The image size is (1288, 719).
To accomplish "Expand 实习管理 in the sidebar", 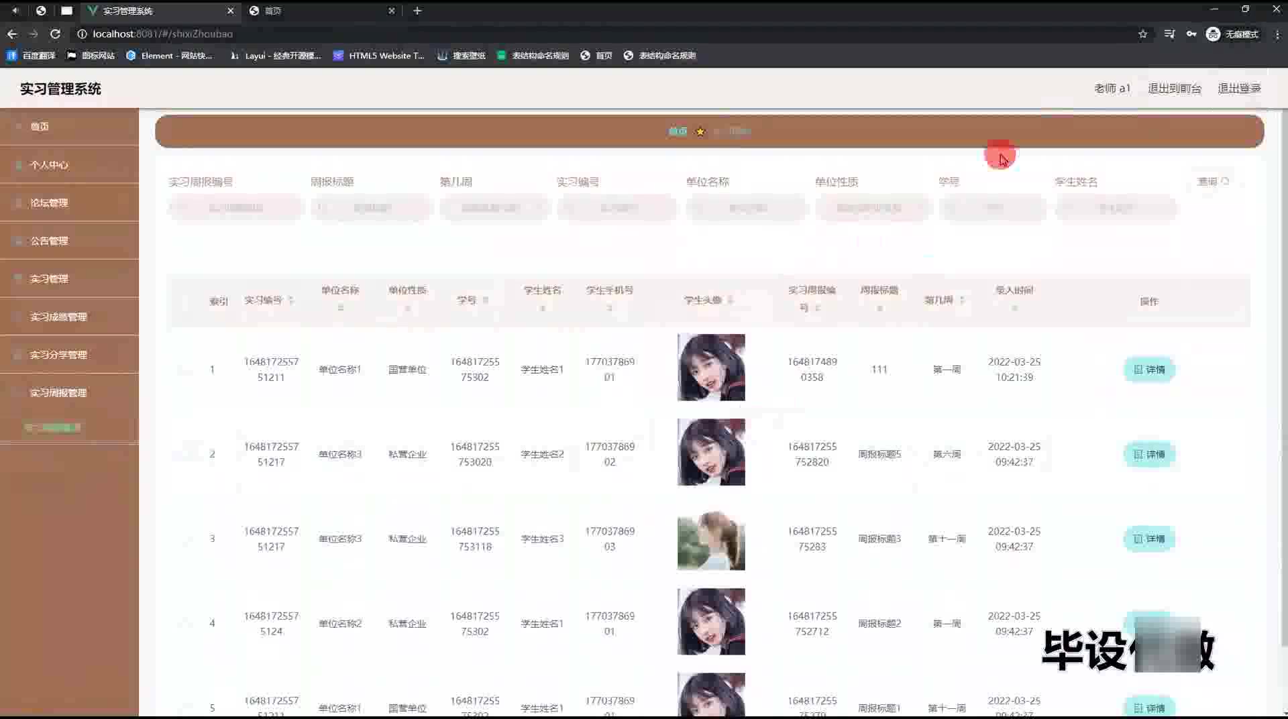I will (x=69, y=278).
